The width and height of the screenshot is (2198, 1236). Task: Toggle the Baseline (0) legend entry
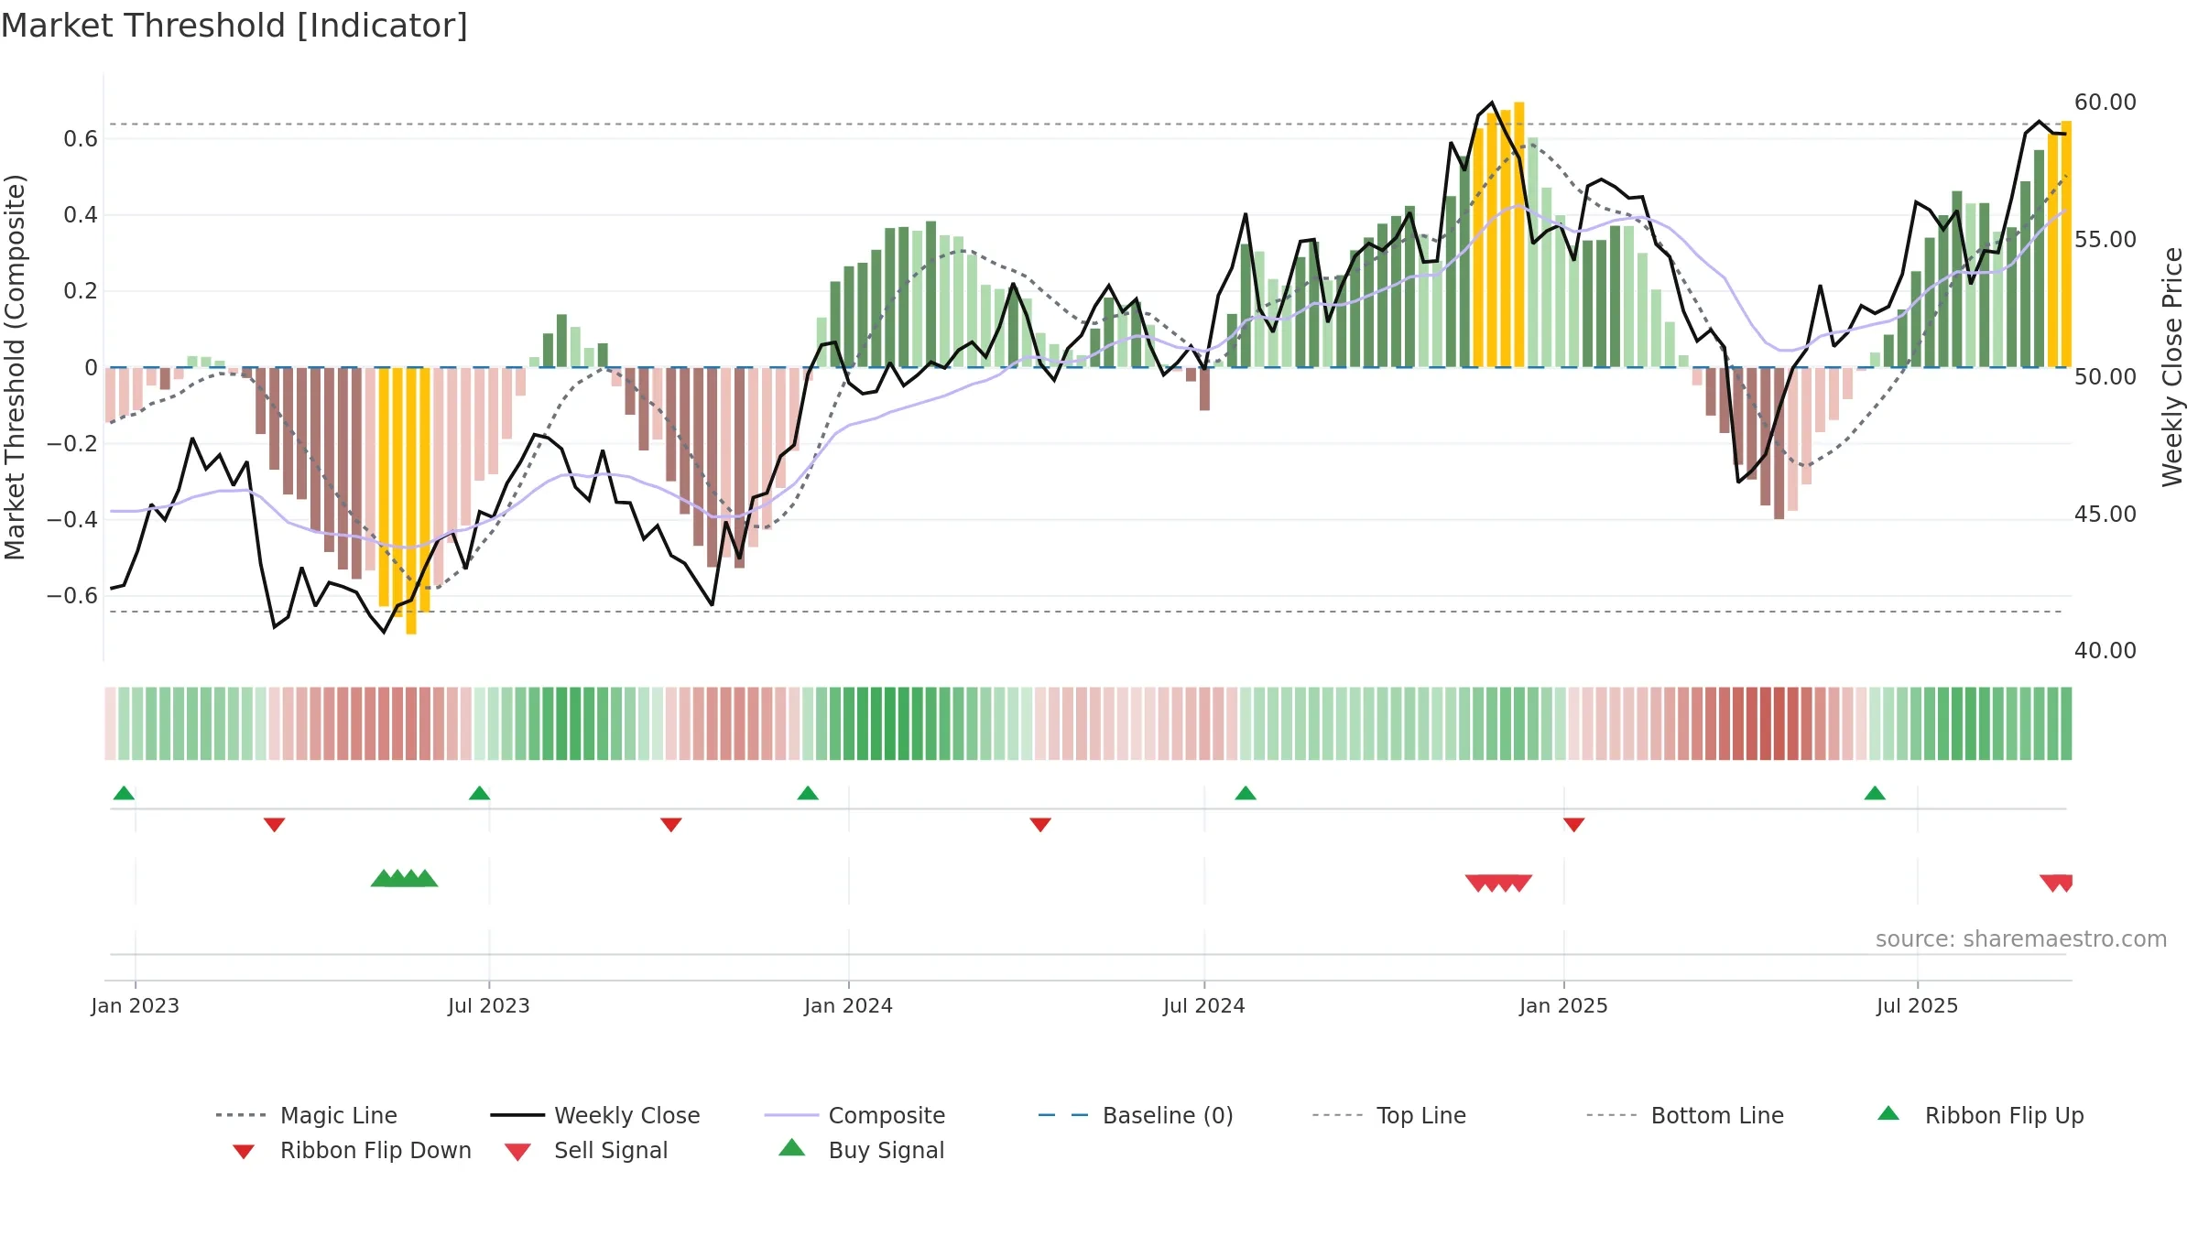coord(1136,1115)
